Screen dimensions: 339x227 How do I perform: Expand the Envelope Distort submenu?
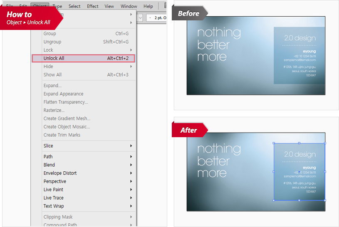tap(83, 173)
